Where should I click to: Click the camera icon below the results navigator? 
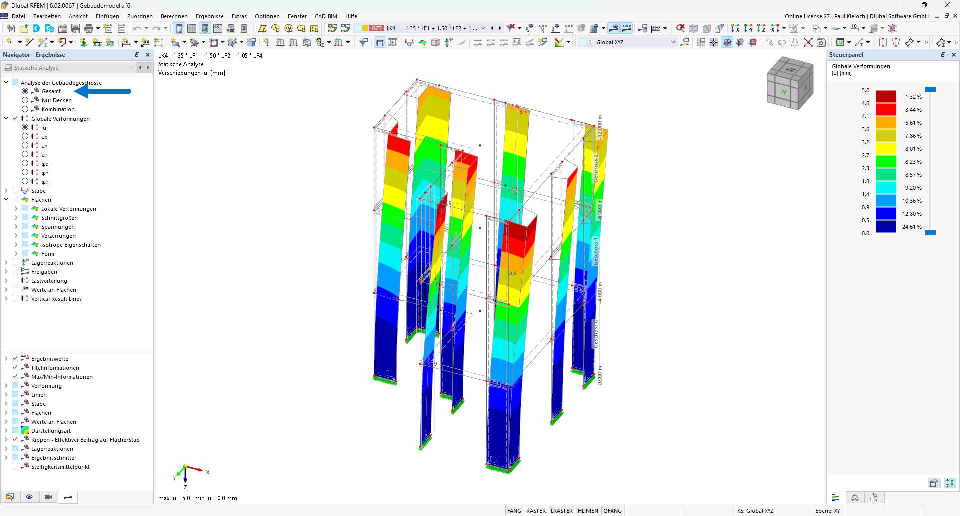tap(48, 497)
